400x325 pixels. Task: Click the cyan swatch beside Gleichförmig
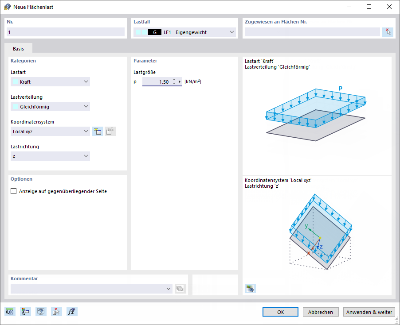[x=16, y=106]
